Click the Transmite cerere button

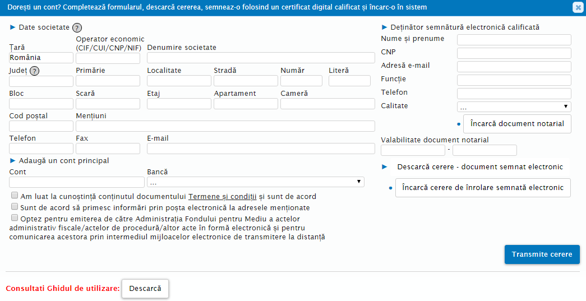542,254
